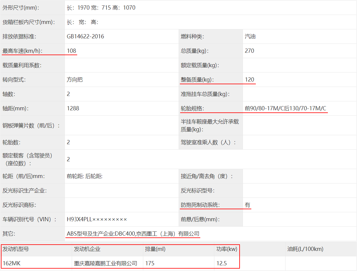The height and width of the screenshot is (271, 357).
Task: Click the 其它 label
Action: click(x=9, y=234)
